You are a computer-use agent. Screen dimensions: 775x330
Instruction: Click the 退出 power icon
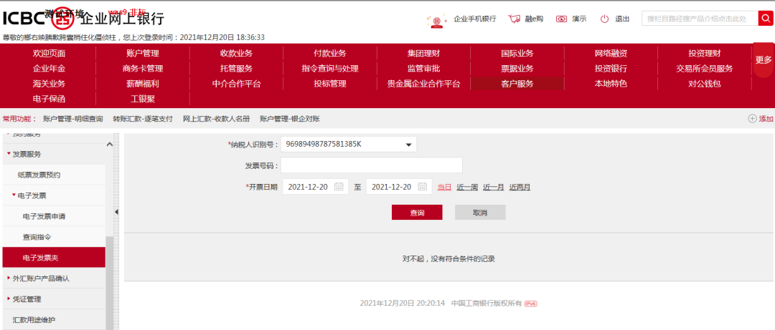click(x=604, y=19)
